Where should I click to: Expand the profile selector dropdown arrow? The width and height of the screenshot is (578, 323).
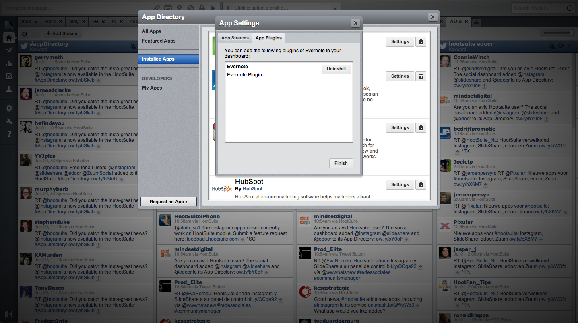335,8
